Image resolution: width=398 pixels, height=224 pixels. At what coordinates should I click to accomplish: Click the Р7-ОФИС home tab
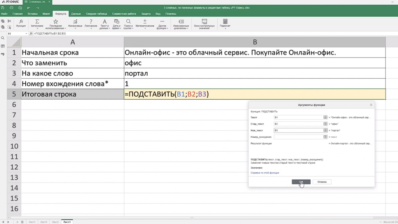click(x=11, y=2)
